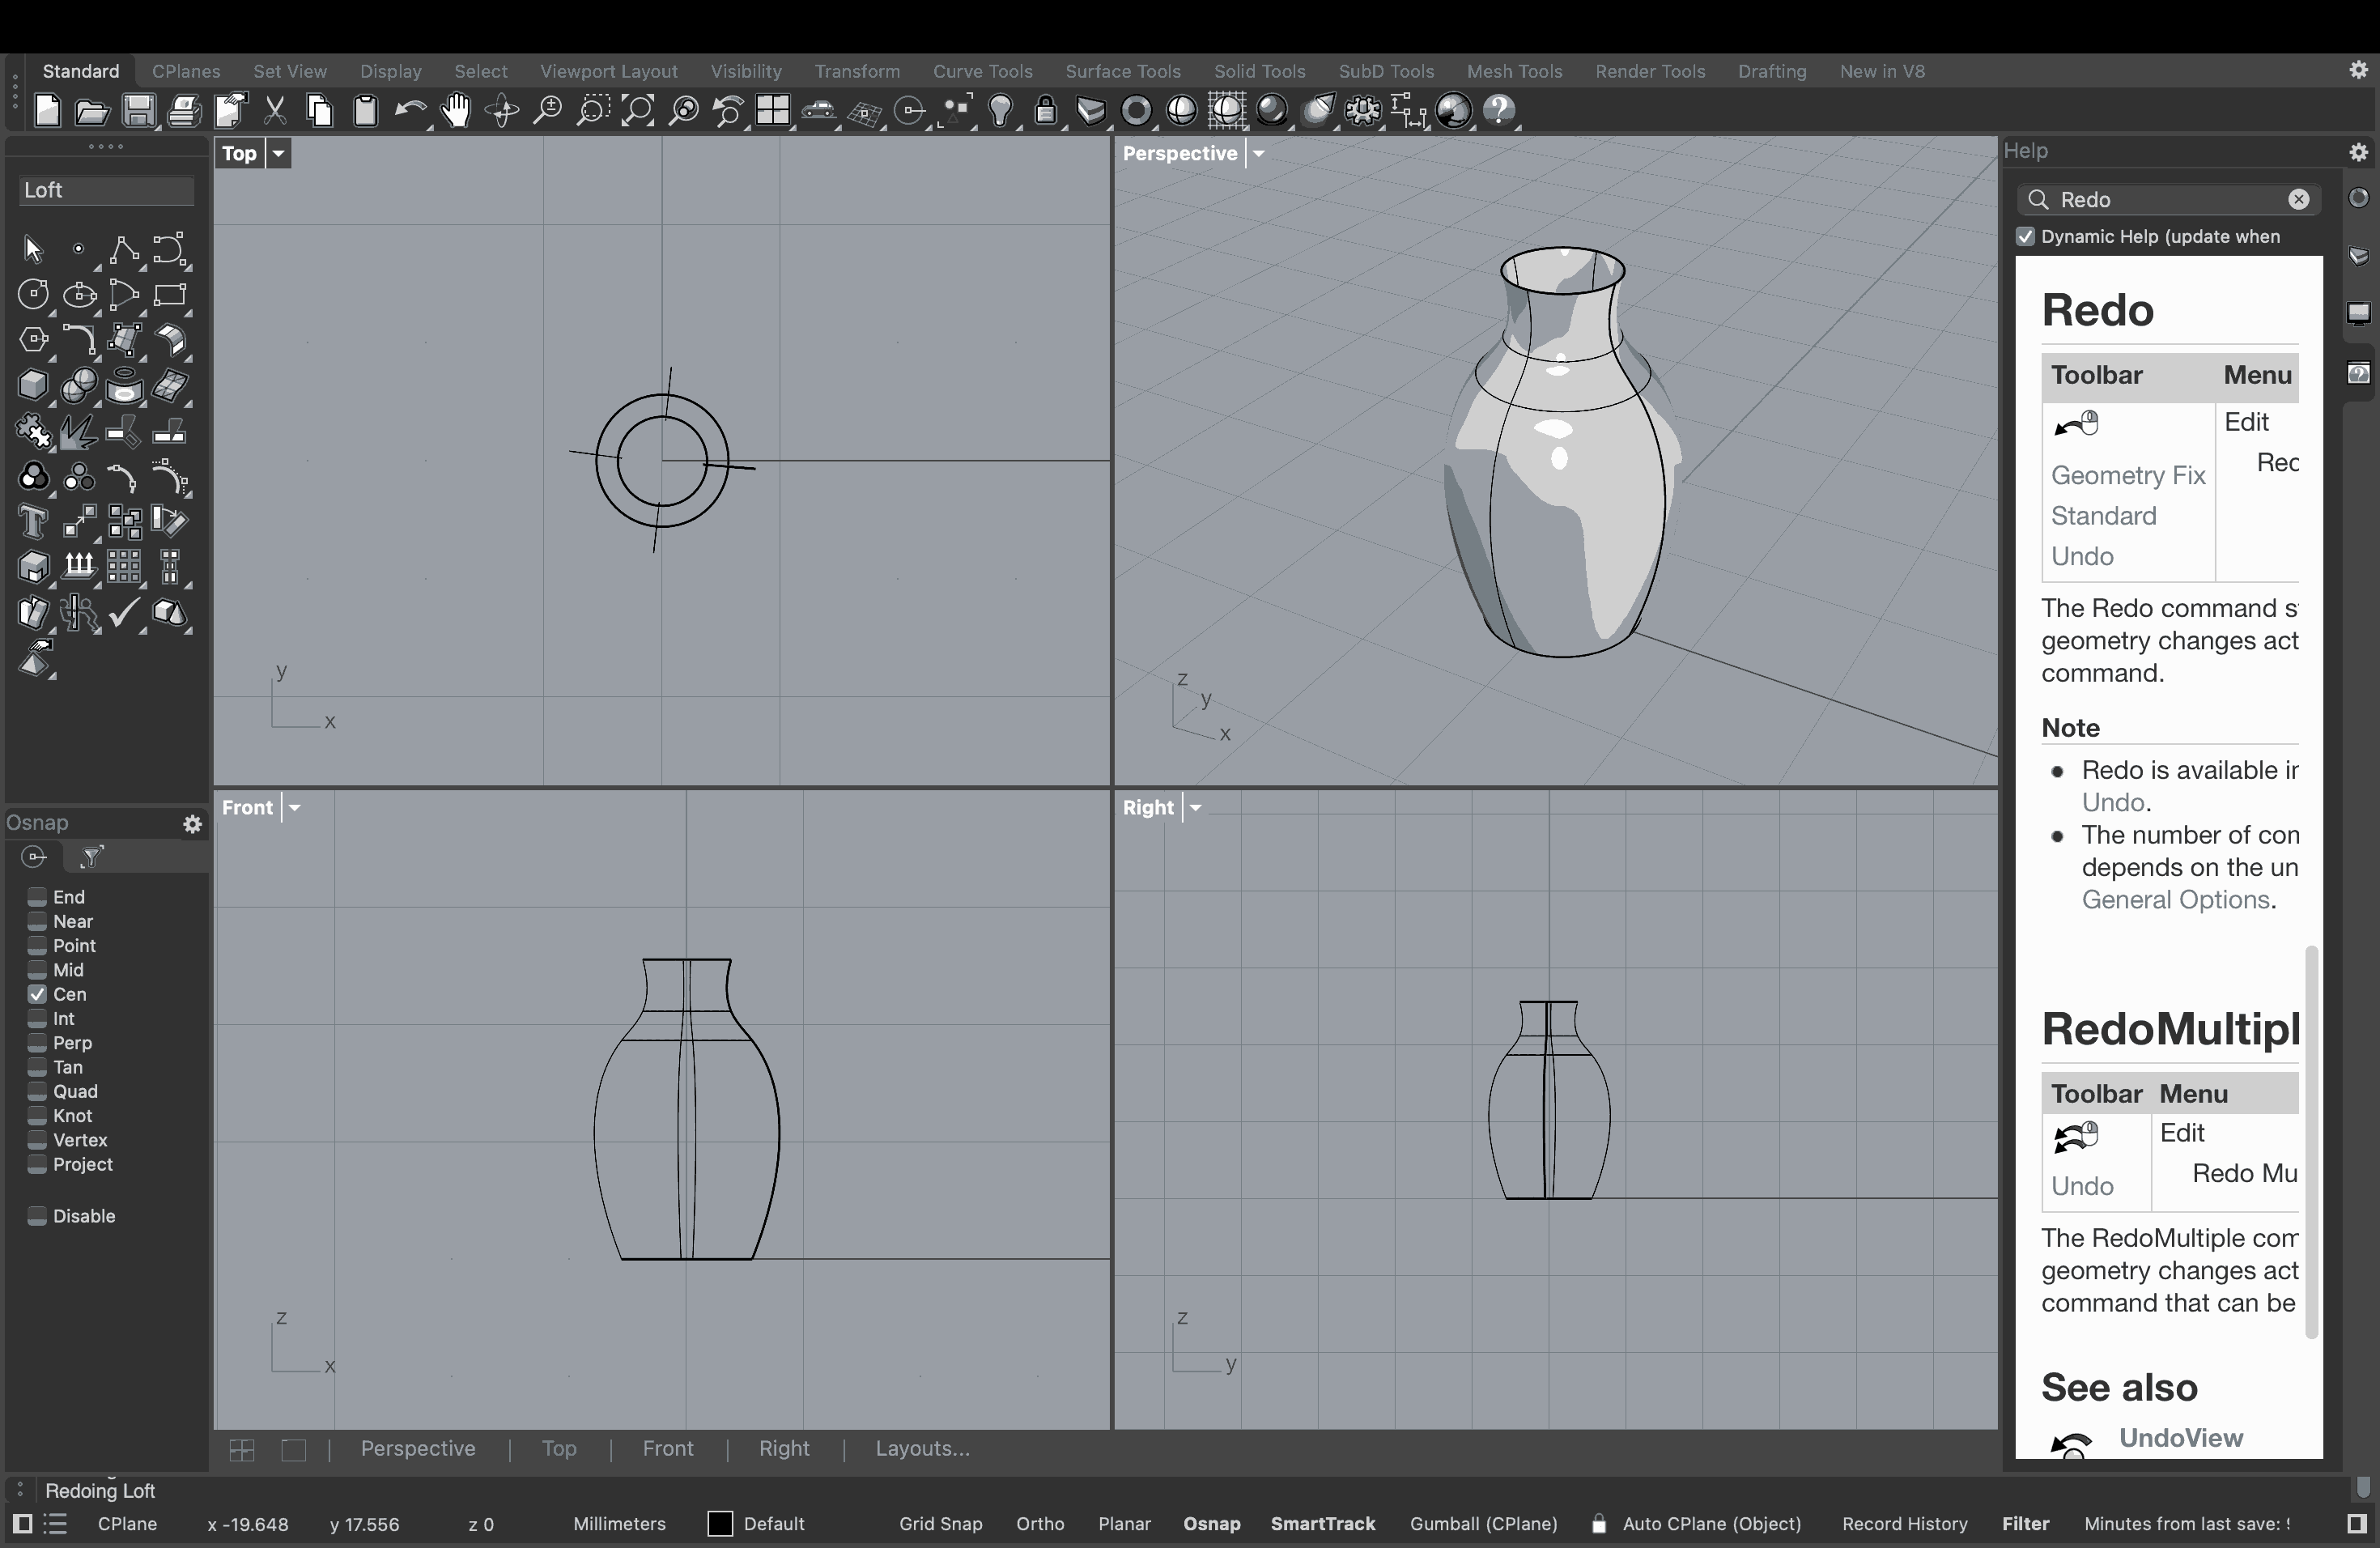Toggle Grid Snap in status bar
Image resolution: width=2380 pixels, height=1548 pixels.
pos(940,1524)
